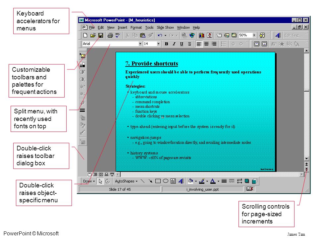Screen dimensions: 318x238
Task: Click the horizontal scrollbar right arrow
Action: (302, 174)
